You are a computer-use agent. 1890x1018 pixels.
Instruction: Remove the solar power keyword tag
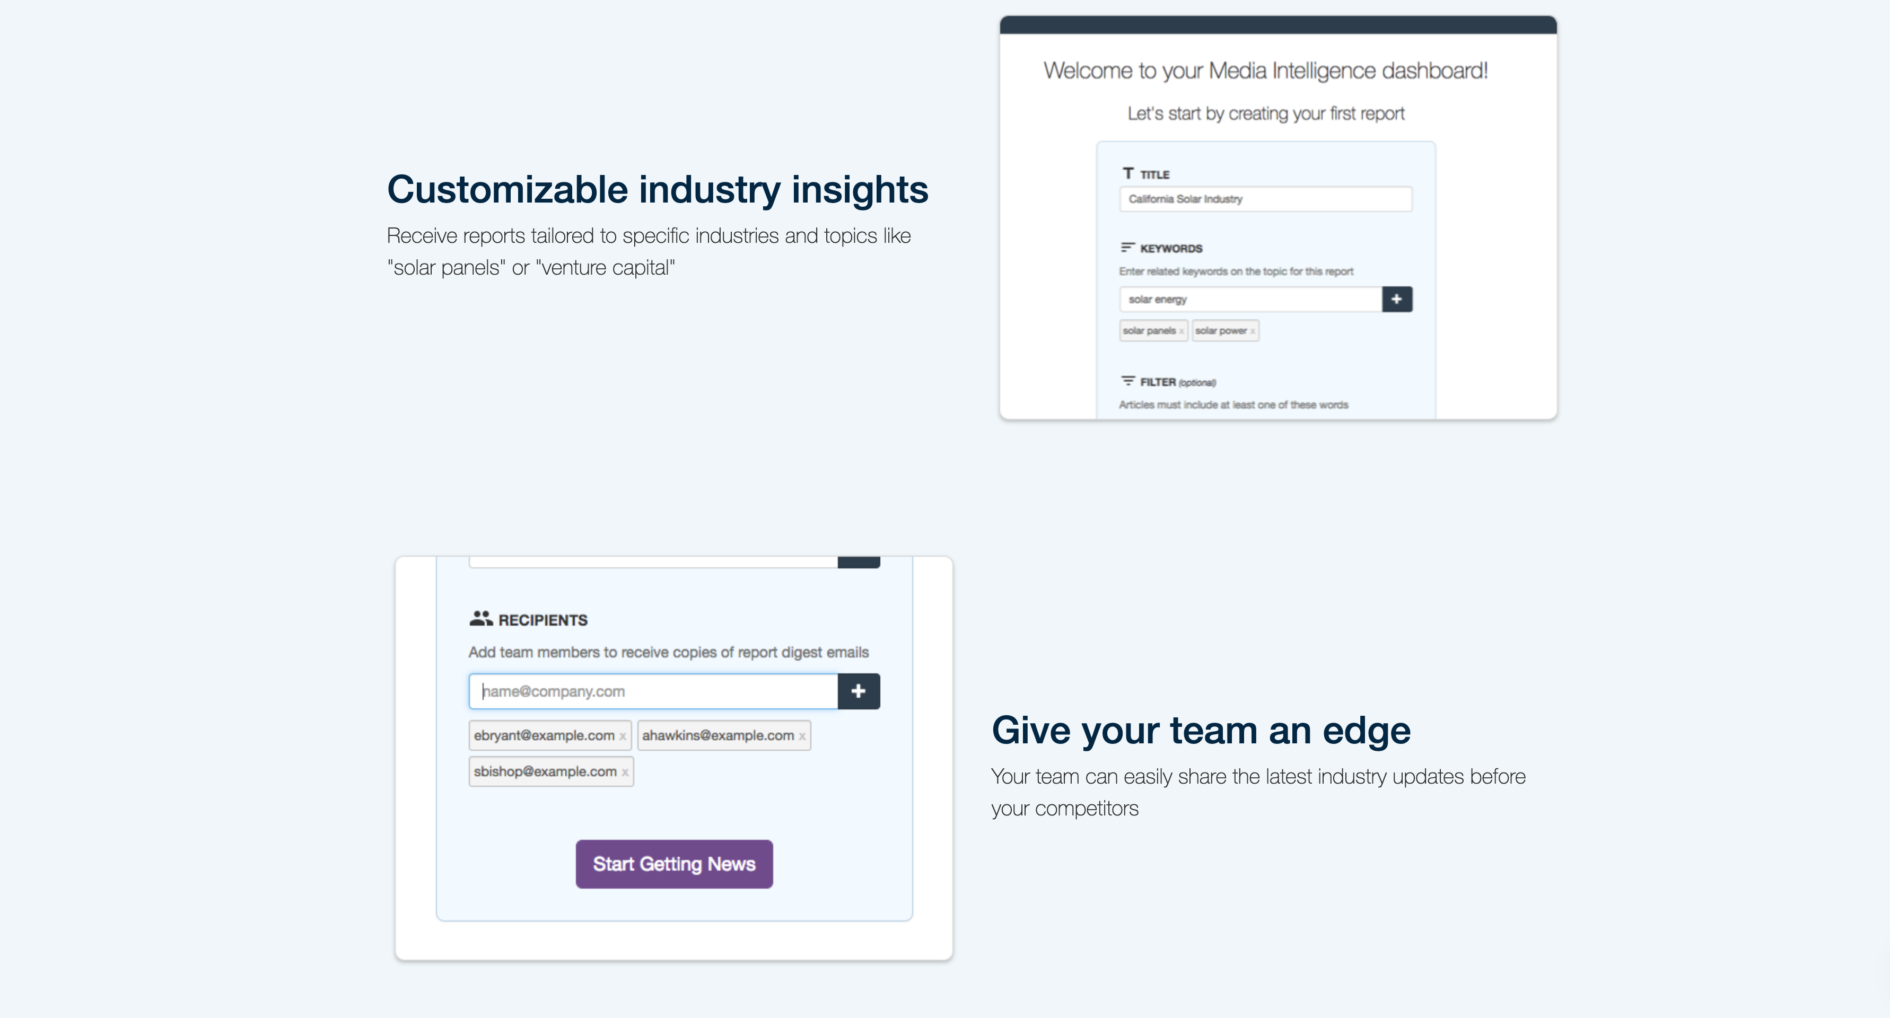1253,331
